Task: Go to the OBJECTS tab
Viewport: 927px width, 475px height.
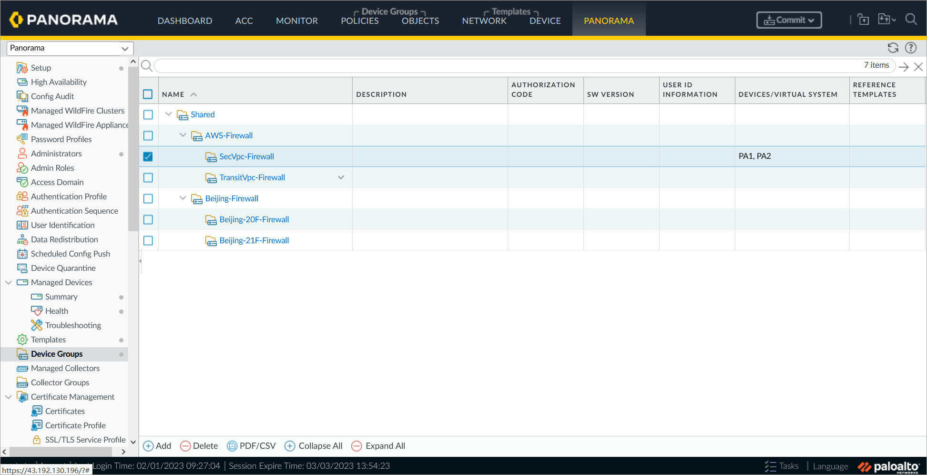Action: point(420,21)
